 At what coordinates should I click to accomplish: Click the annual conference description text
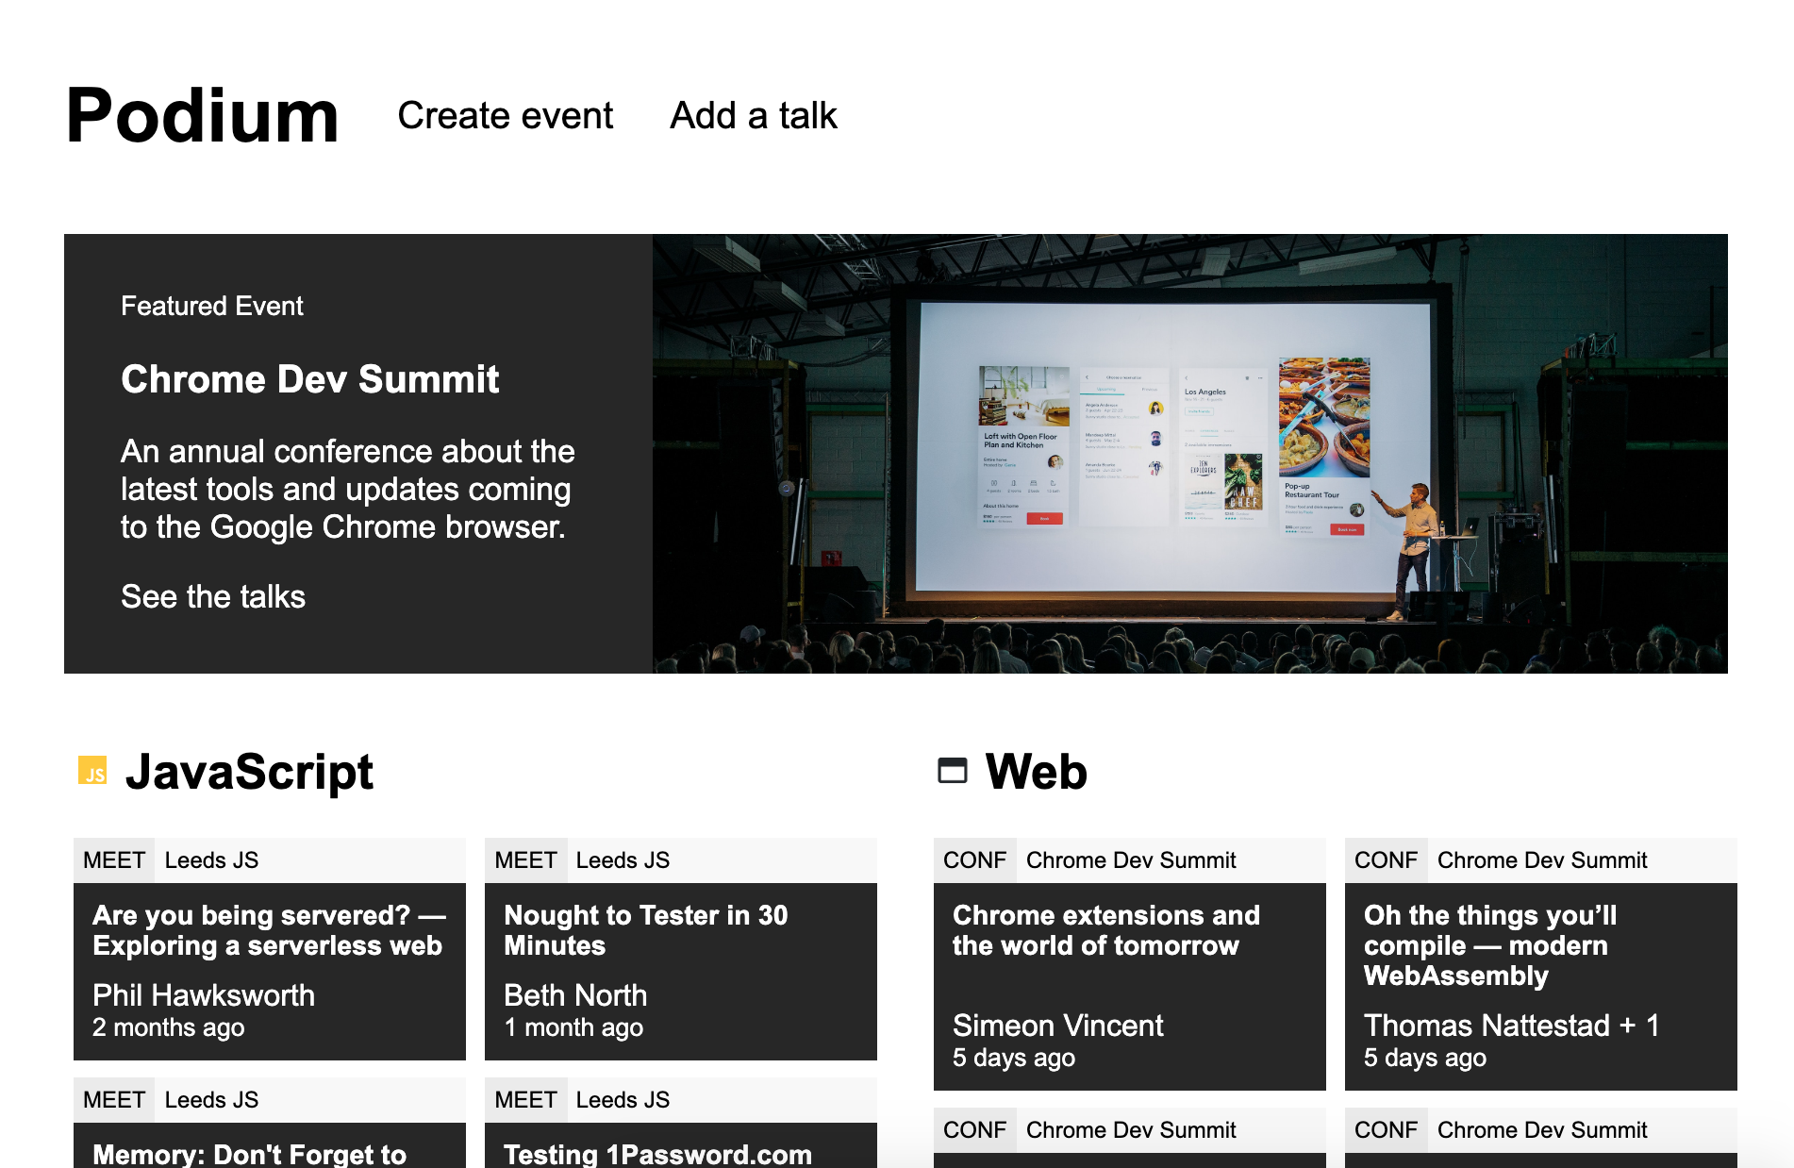(348, 489)
